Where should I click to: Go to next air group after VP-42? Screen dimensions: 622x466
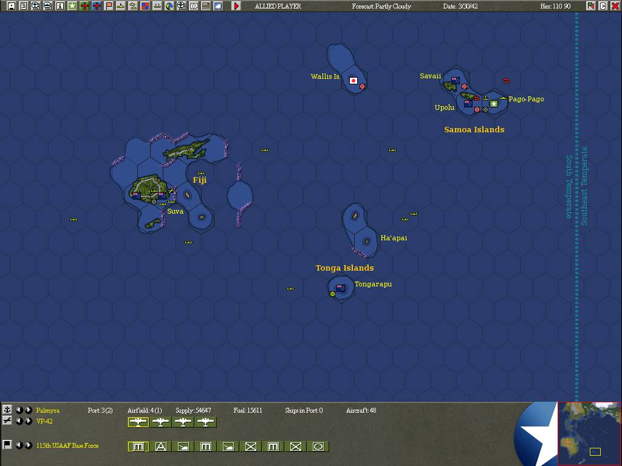(29, 421)
